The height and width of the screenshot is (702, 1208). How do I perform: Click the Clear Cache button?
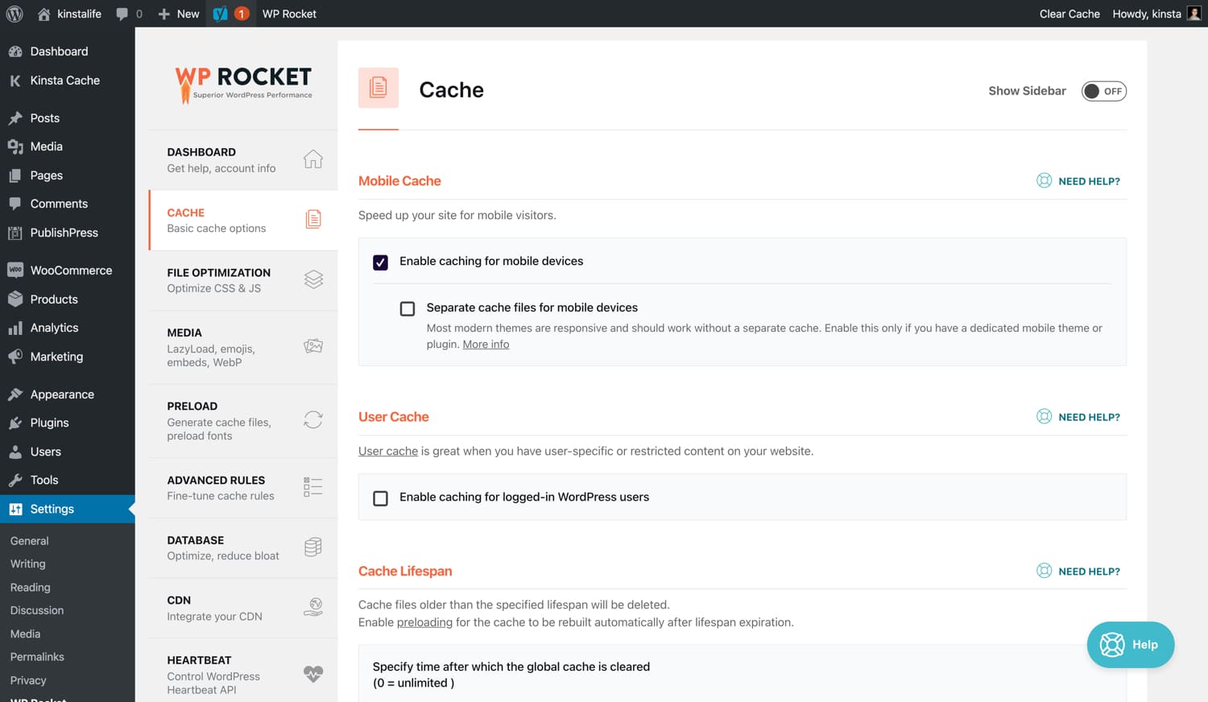[1069, 13]
